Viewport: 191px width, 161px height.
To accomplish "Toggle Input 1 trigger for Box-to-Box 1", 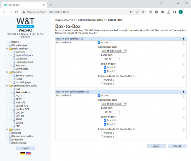I will [x=105, y=72].
